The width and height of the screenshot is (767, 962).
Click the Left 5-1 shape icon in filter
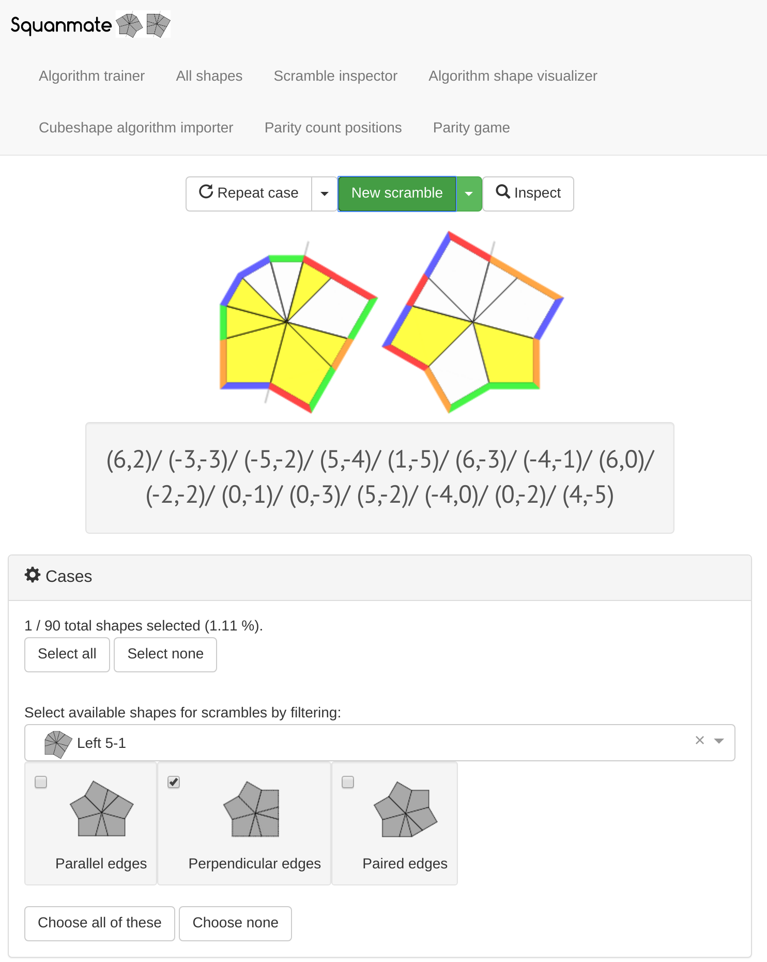tap(58, 744)
